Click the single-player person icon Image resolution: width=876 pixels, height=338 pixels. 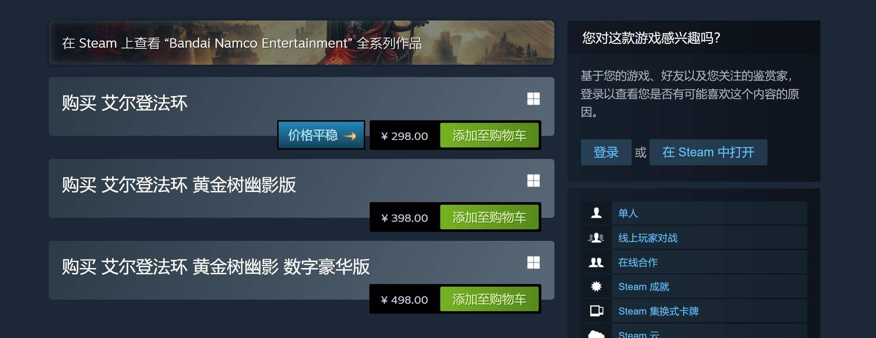596,213
